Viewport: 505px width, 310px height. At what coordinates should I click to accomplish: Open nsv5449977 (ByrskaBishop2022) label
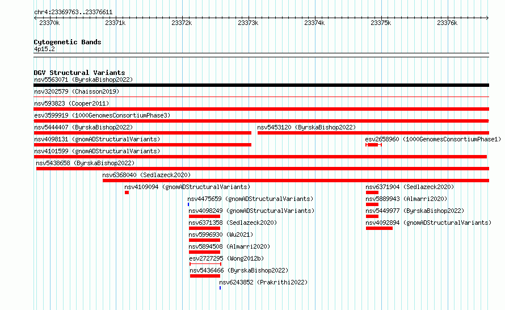(415, 211)
